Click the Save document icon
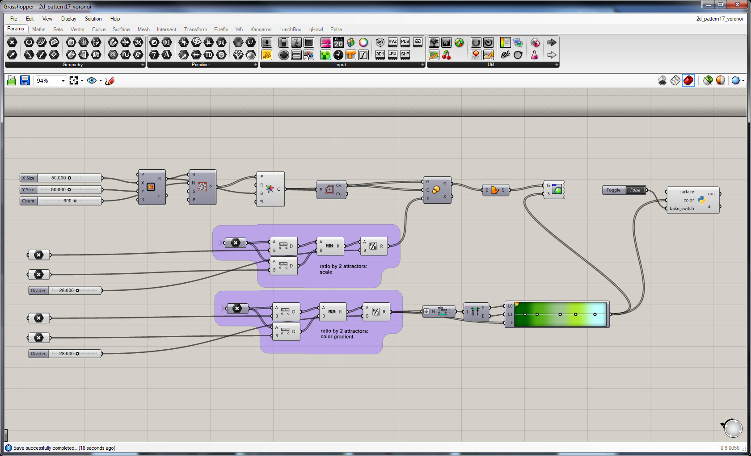This screenshot has height=456, width=751. click(25, 80)
